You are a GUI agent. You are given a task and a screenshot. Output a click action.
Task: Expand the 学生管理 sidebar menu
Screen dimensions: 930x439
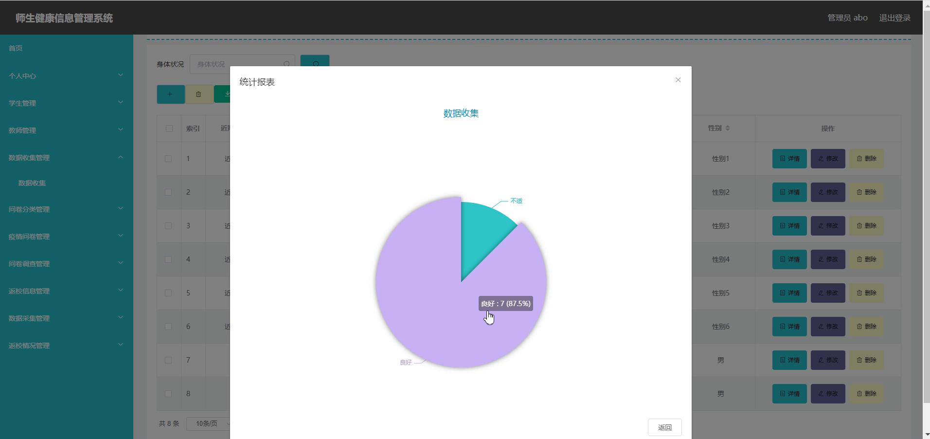coord(66,103)
